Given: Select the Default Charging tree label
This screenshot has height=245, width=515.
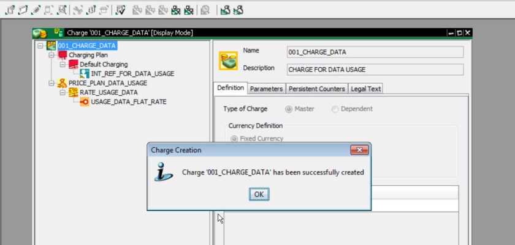Looking at the screenshot, I should 104,64.
